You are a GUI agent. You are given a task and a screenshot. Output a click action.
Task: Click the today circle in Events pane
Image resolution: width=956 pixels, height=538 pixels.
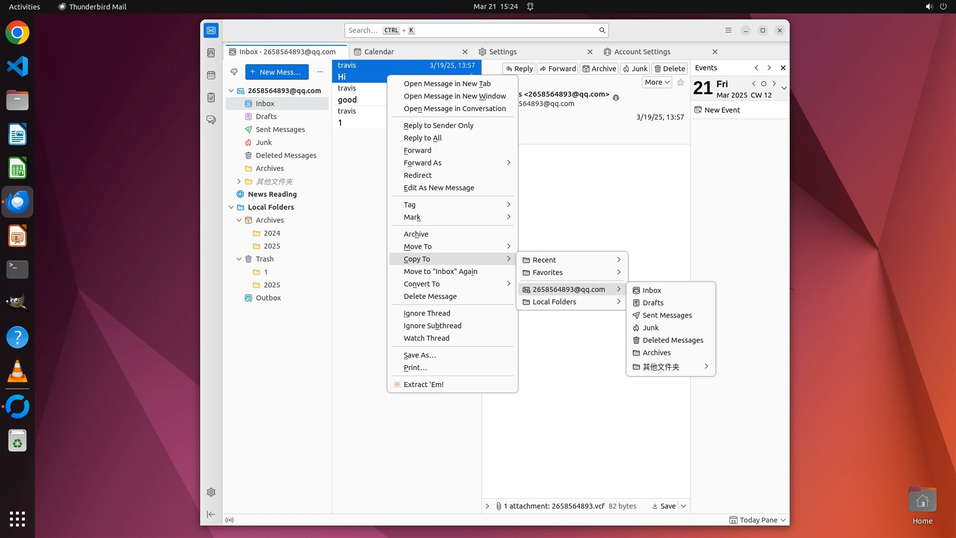click(x=764, y=84)
